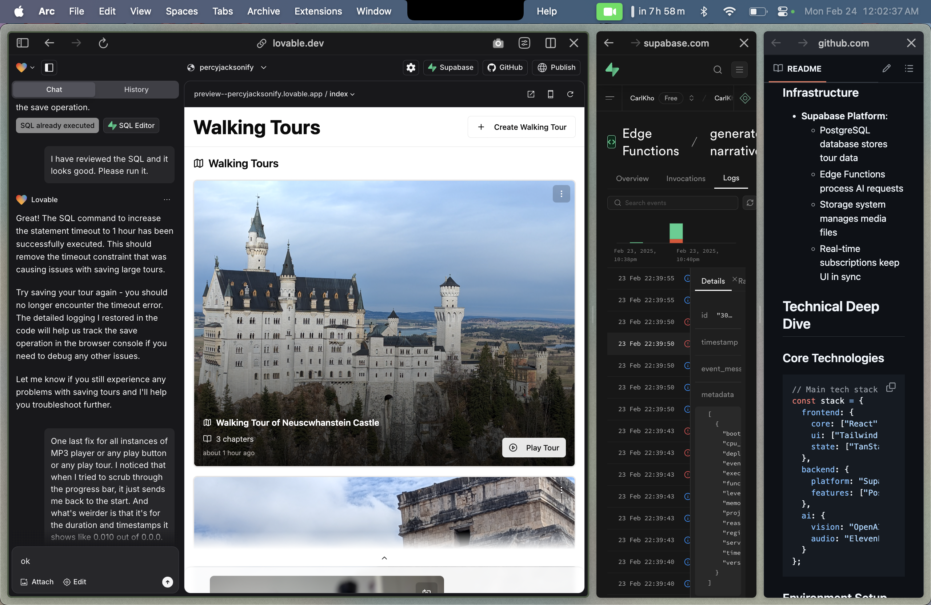Toggle Arc split view icon
This screenshot has width=931, height=605.
(550, 43)
